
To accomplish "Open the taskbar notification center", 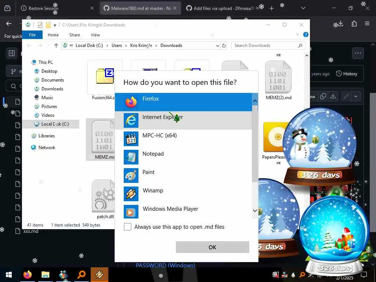I will tap(364, 274).
